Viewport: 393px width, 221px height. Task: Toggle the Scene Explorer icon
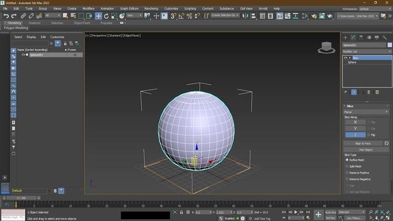pos(262,16)
